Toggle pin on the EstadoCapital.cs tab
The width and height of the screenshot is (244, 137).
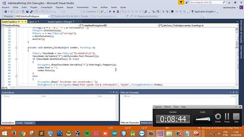[x=22, y=22]
